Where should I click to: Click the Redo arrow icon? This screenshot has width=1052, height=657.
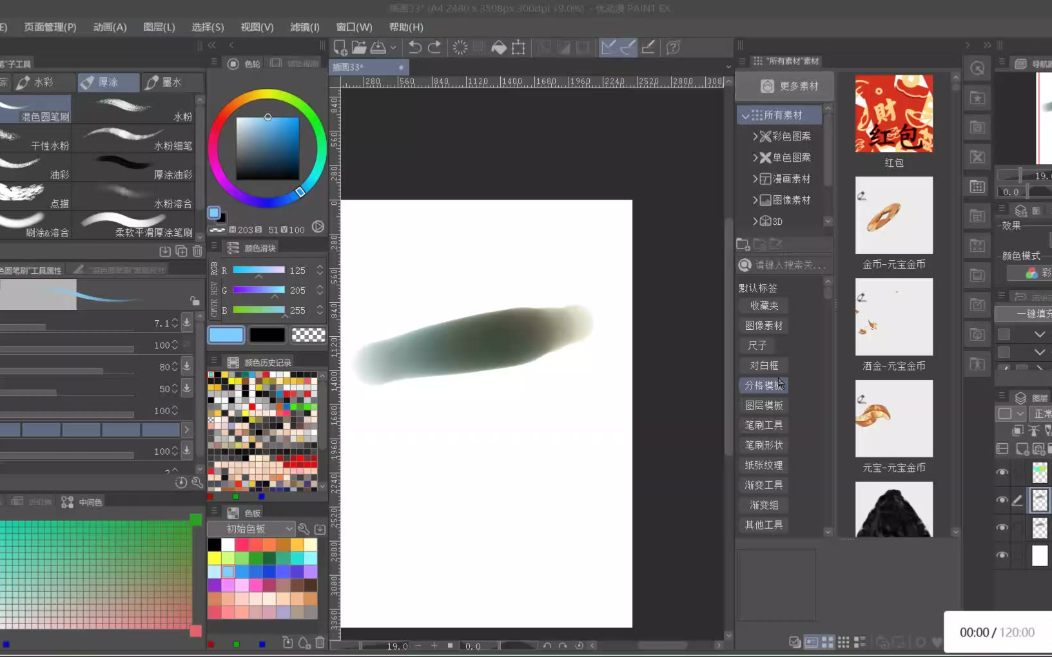point(434,48)
